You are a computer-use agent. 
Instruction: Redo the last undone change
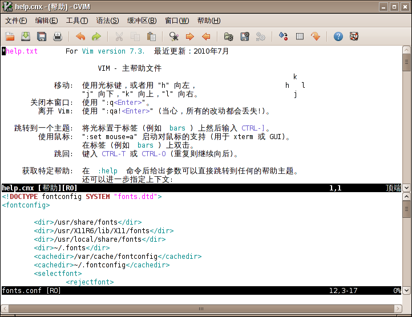tap(96, 36)
